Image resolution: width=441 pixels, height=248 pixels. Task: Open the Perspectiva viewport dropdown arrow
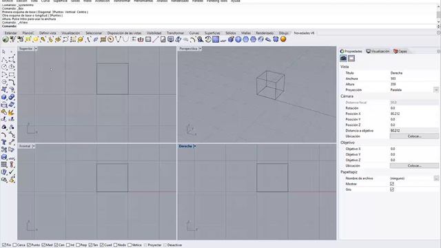(201, 49)
